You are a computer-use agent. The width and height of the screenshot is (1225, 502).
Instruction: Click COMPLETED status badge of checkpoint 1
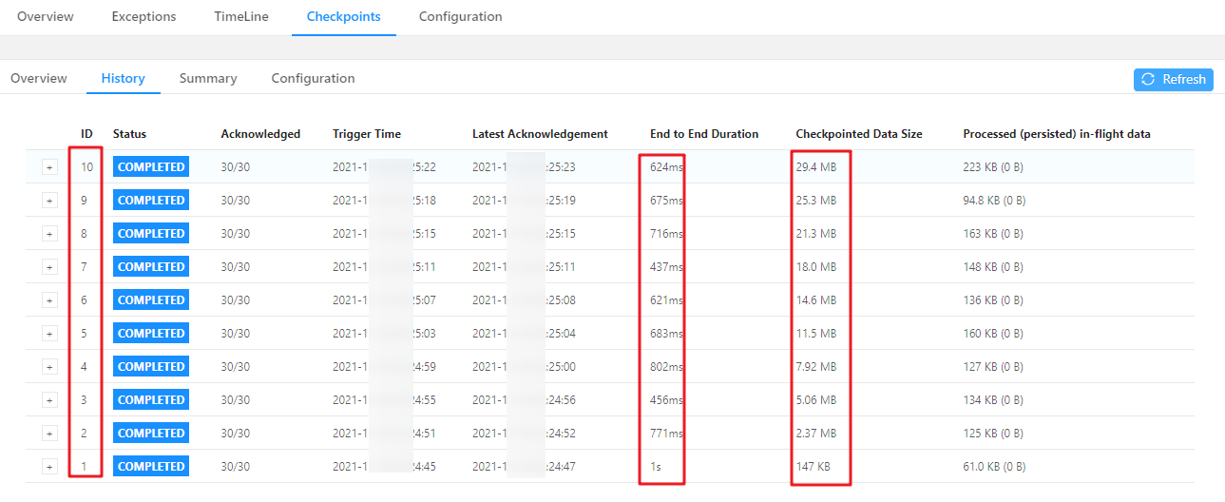pos(151,467)
